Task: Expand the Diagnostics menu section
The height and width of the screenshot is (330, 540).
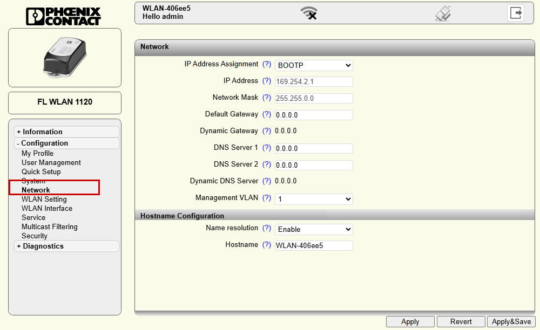Action: pyautogui.click(x=43, y=246)
